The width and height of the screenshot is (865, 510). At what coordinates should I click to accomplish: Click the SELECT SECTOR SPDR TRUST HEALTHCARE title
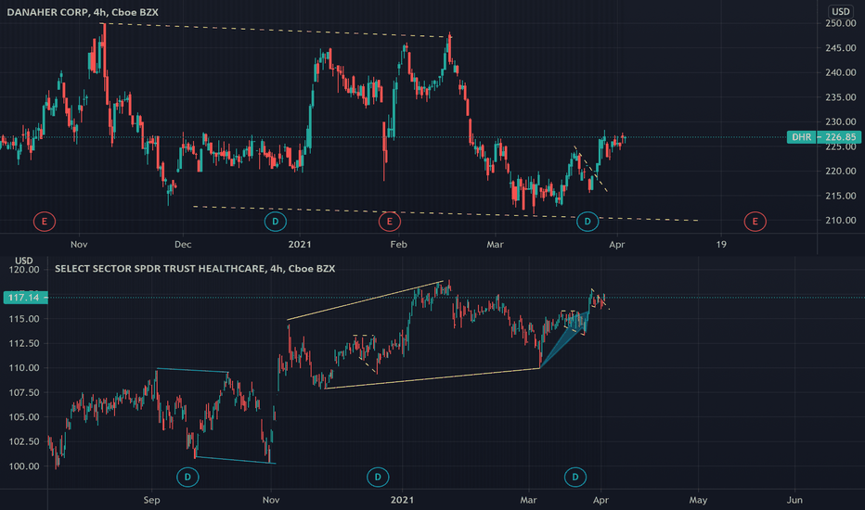195,269
